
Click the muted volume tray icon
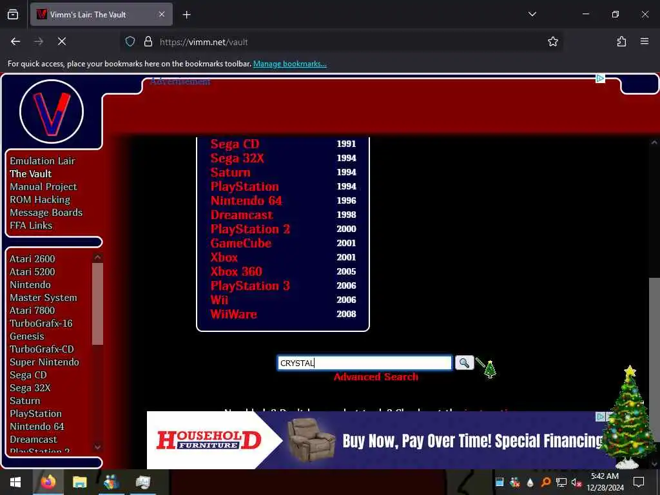576,482
